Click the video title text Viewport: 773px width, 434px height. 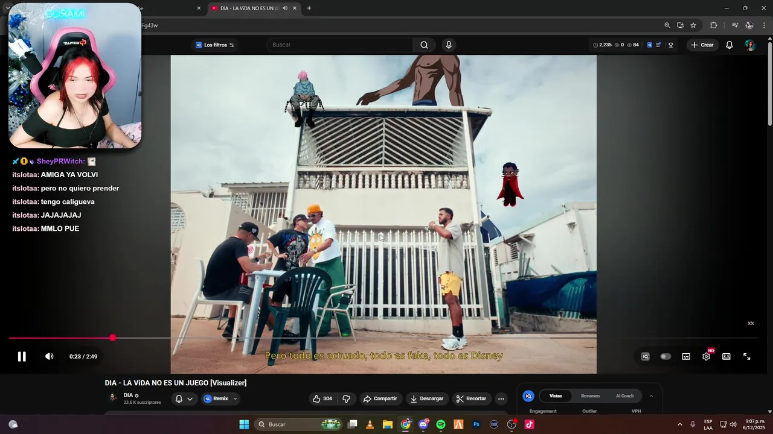[x=176, y=383]
